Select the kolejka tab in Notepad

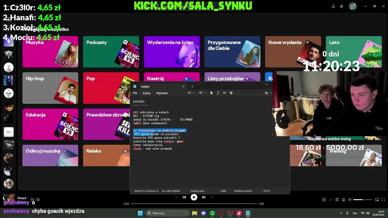coord(159,86)
